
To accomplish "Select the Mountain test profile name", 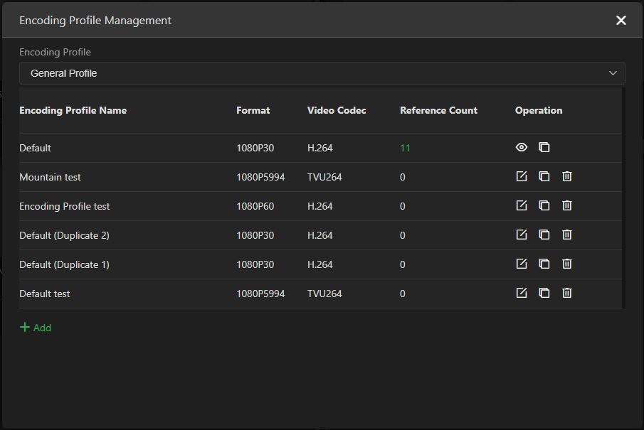I will pos(50,177).
